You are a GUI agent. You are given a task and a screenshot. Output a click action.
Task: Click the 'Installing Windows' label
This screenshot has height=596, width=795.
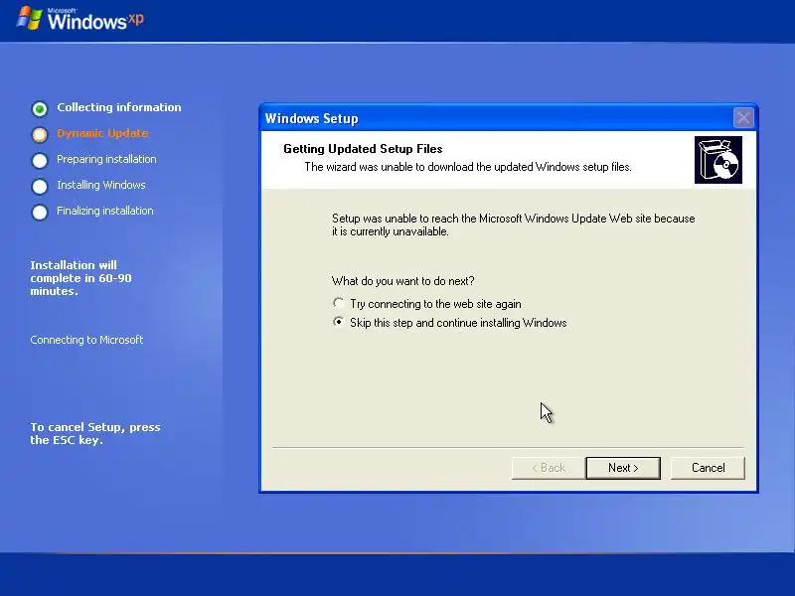tap(101, 185)
